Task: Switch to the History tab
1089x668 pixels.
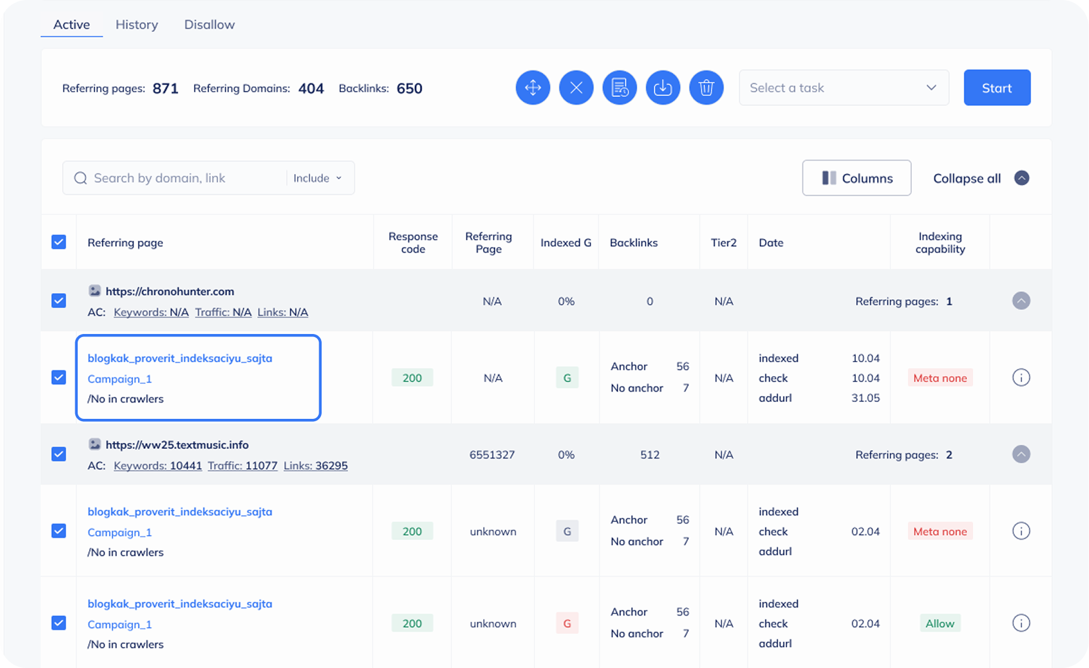Action: click(137, 25)
